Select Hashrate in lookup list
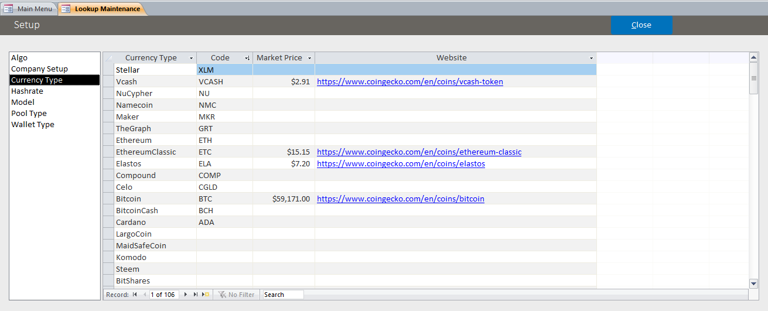The height and width of the screenshot is (311, 768). click(x=54, y=91)
